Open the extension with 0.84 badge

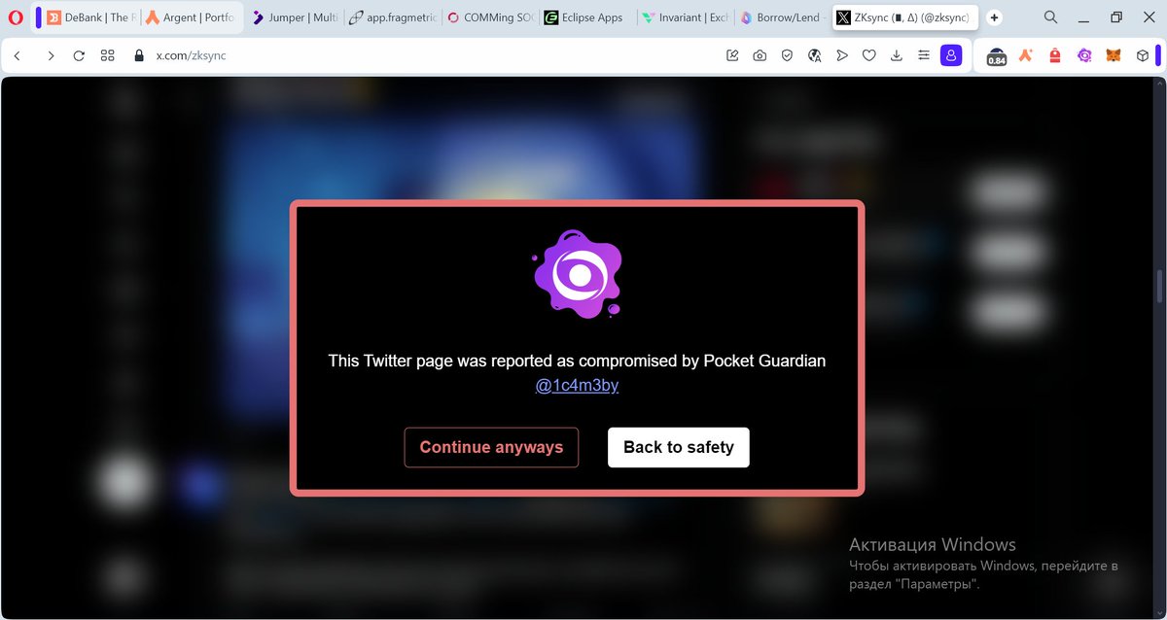997,56
